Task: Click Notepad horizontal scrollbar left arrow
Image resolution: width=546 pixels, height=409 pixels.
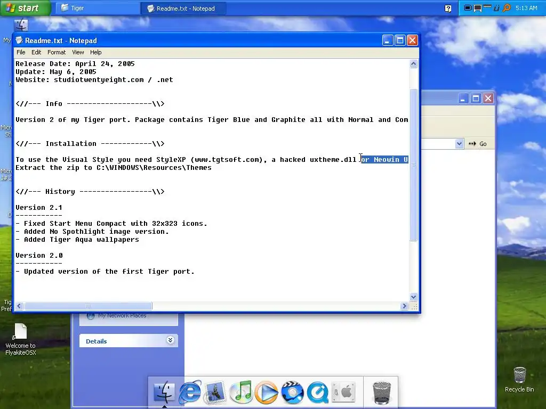Action: [20, 306]
